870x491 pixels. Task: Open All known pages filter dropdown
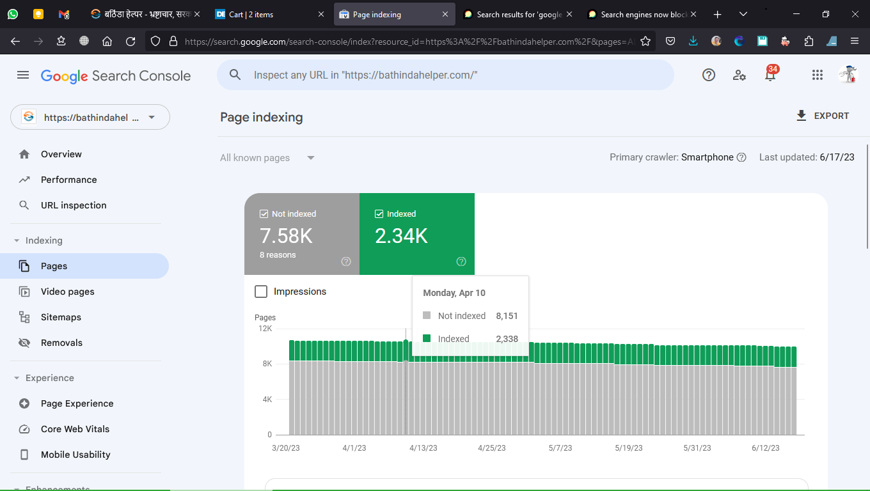(x=267, y=158)
